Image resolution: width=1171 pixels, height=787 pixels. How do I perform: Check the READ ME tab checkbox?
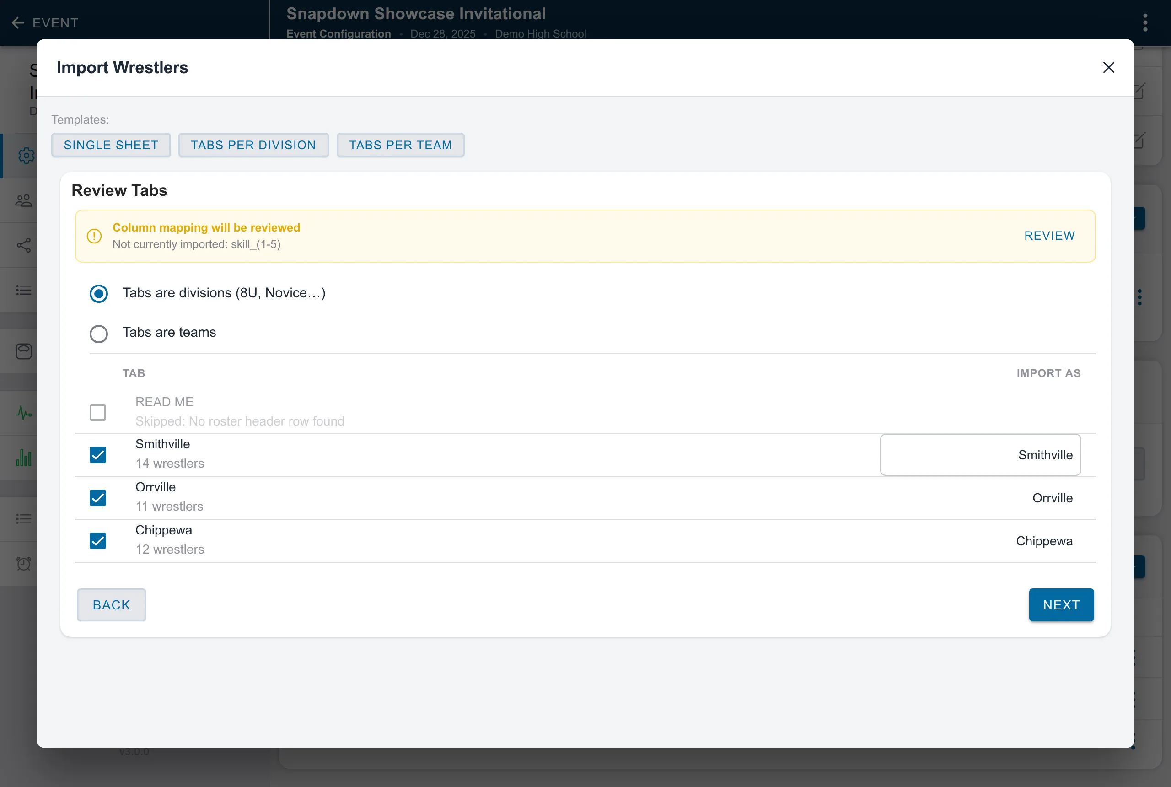point(98,413)
